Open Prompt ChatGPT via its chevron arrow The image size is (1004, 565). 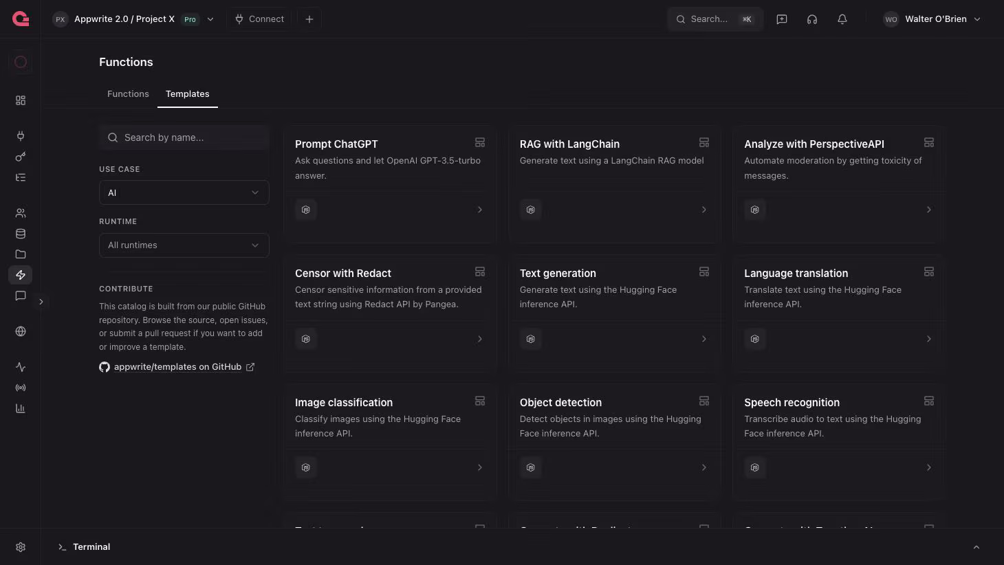[x=480, y=210]
